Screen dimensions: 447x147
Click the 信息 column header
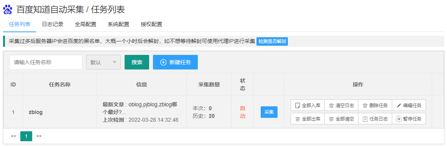(142, 84)
